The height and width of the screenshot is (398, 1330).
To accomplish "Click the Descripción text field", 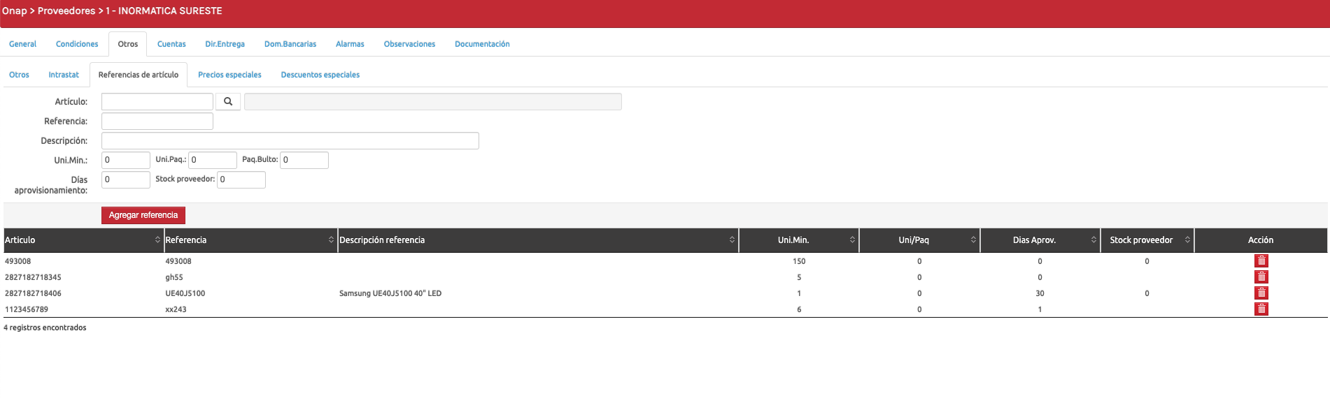I will pos(290,141).
